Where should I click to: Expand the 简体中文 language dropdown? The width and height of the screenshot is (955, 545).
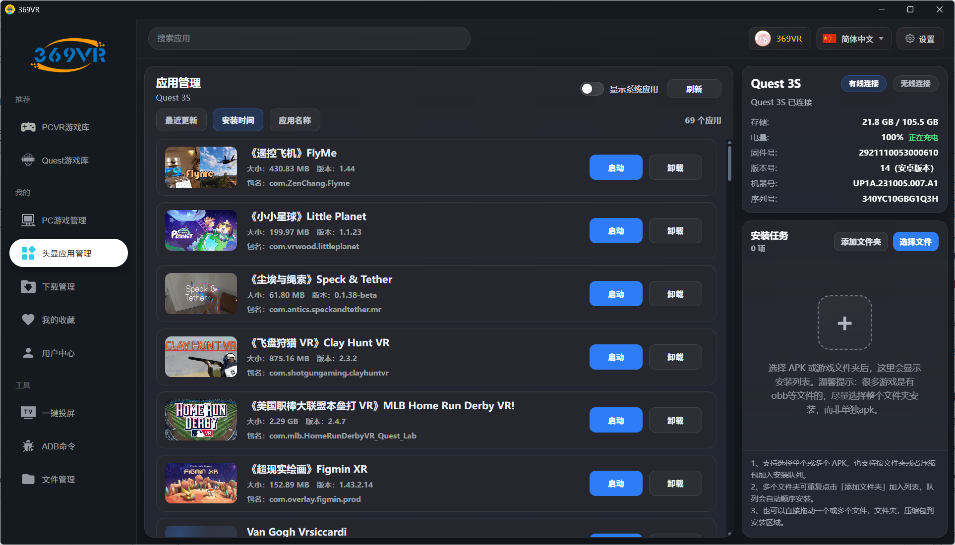point(853,39)
